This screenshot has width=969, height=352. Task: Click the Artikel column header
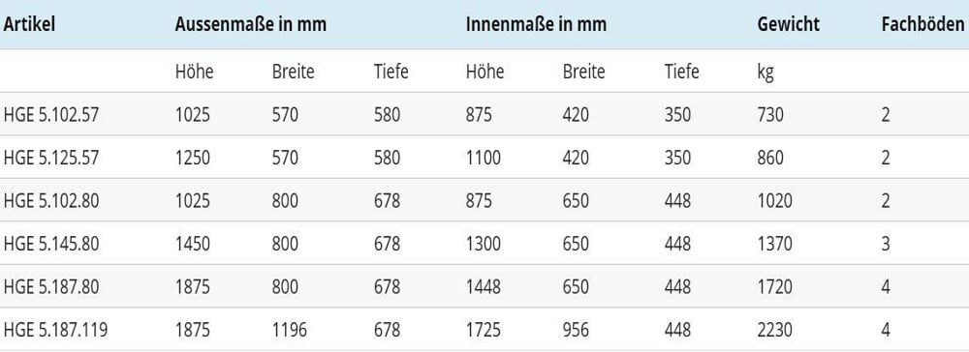tap(30, 24)
